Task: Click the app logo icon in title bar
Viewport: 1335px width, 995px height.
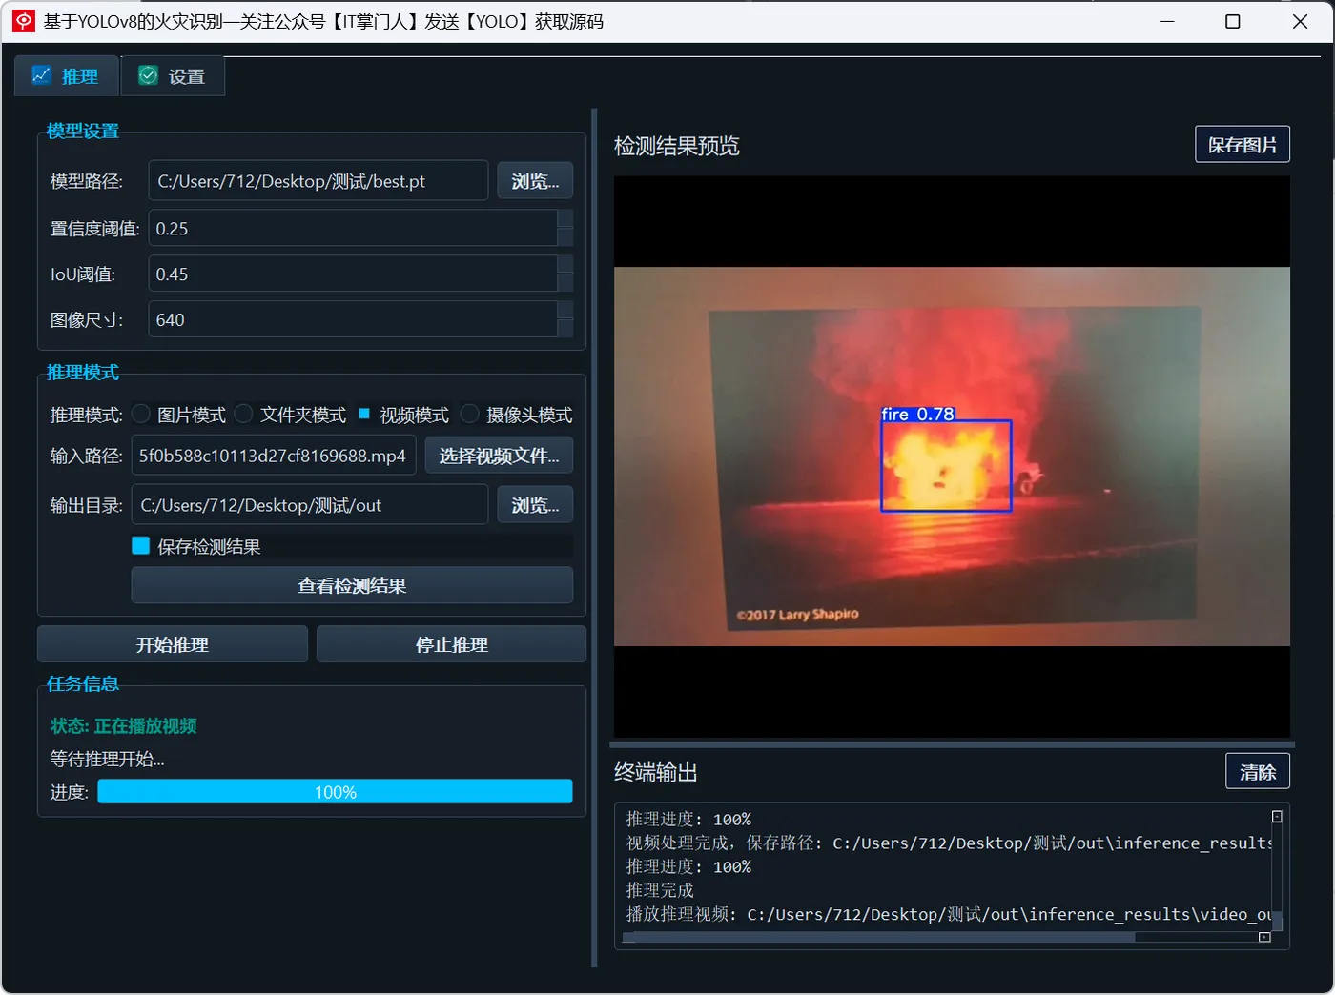Action: (23, 21)
